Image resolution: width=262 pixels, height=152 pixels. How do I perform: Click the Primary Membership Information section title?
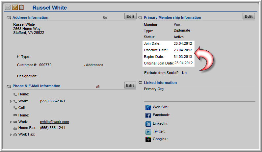[x=172, y=17]
